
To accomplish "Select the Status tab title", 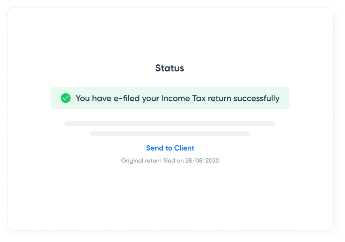I will (x=169, y=68).
